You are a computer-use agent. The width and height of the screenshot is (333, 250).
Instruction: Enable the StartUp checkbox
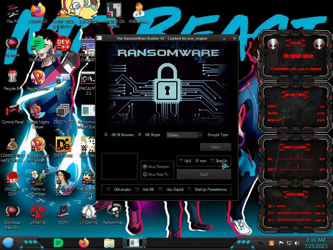coord(212,161)
